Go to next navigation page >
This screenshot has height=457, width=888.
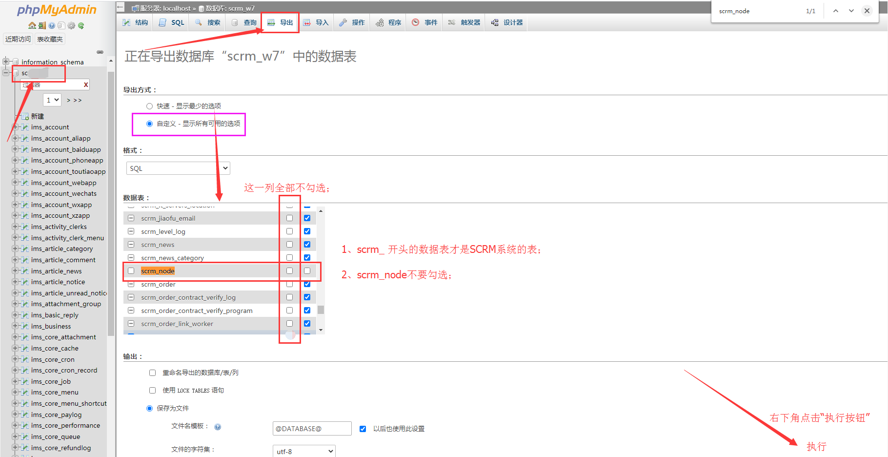click(x=69, y=100)
